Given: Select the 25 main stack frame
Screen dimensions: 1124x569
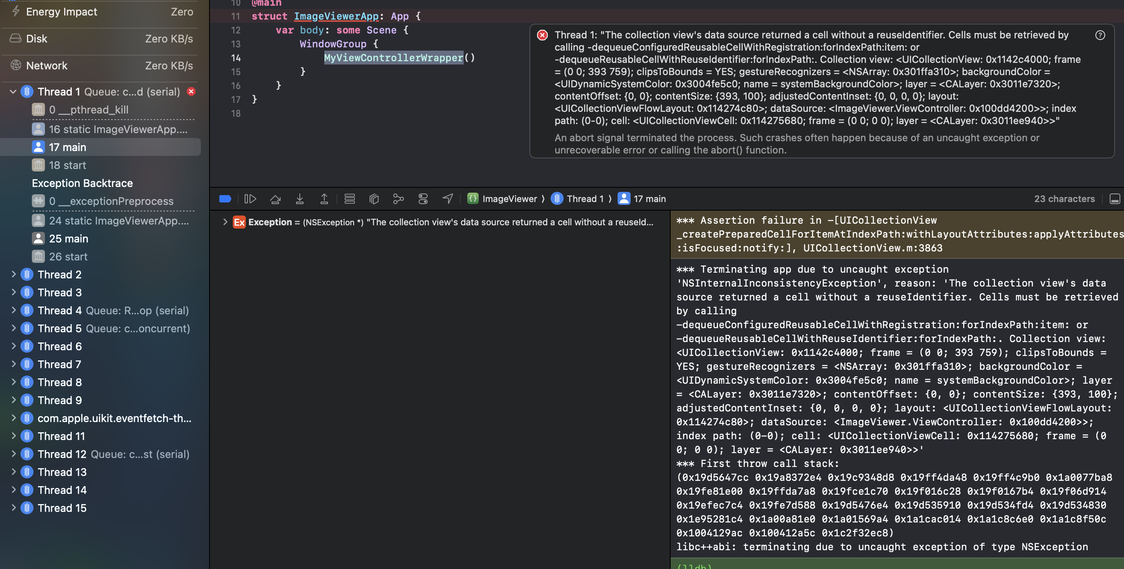Looking at the screenshot, I should point(69,238).
